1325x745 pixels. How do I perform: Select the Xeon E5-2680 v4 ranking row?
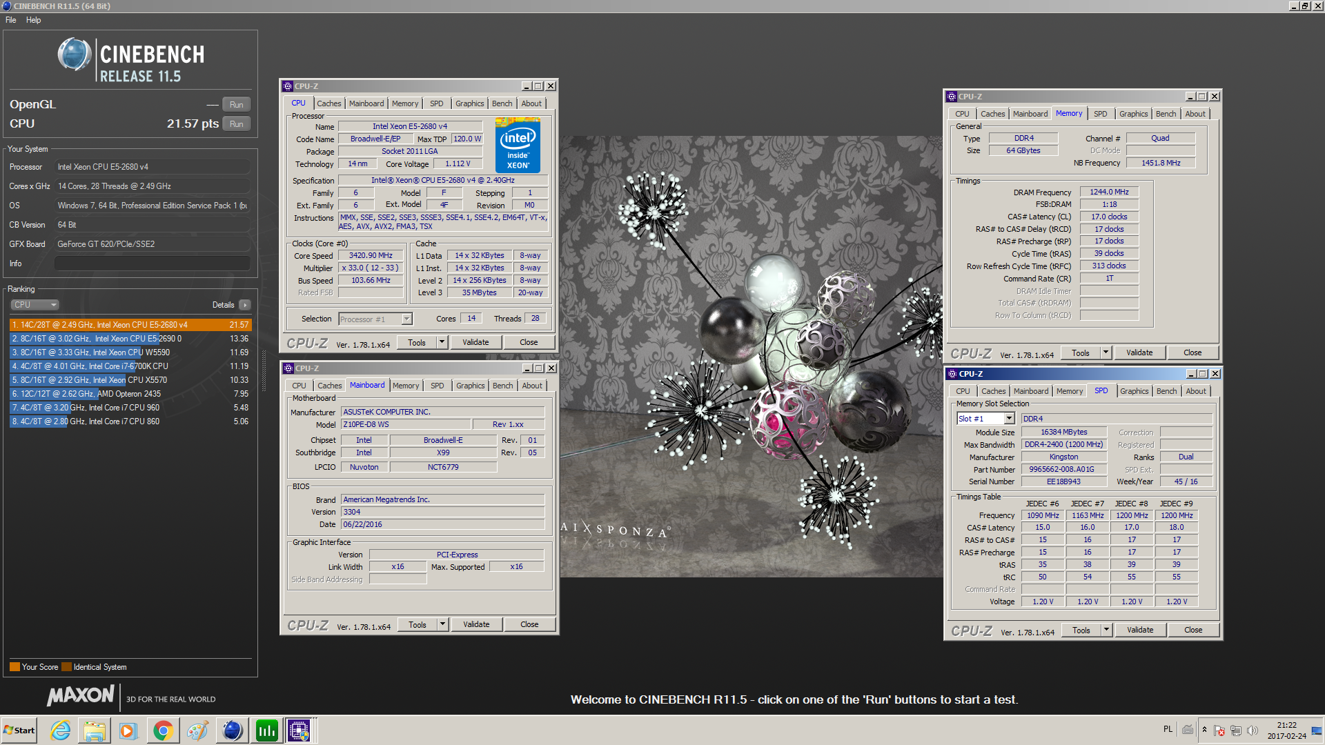tap(130, 325)
